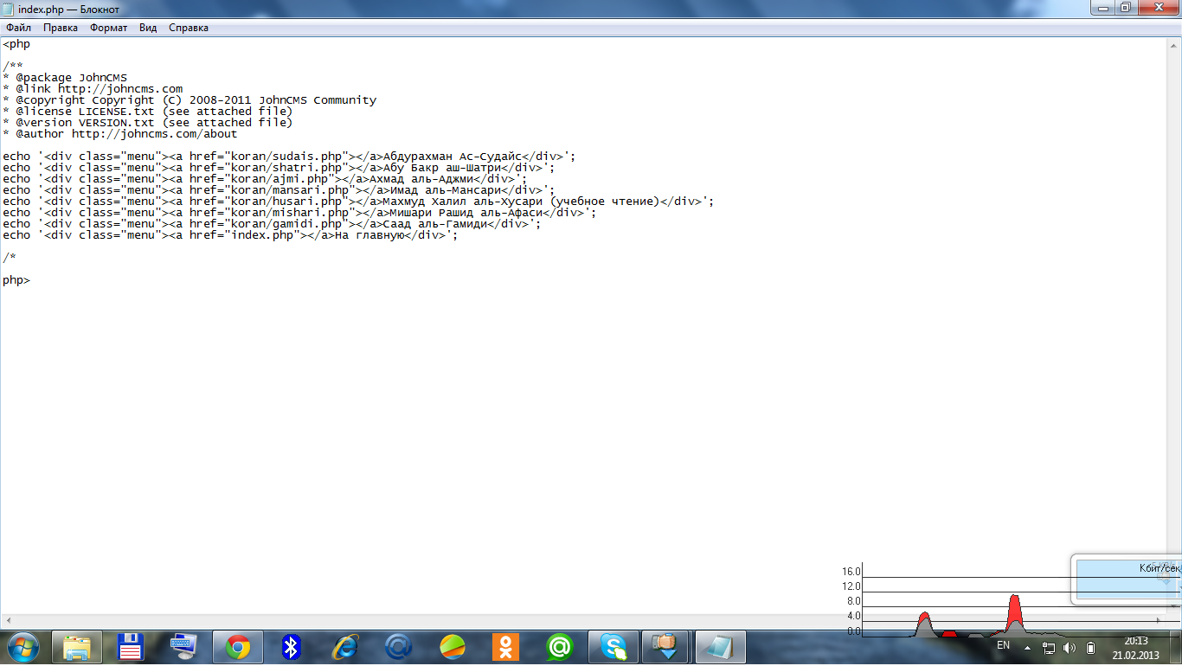Open the green-orange ball taskbar icon
The width and height of the screenshot is (1182, 666).
coord(453,646)
